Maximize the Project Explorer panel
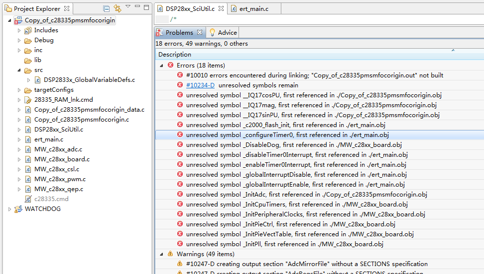 coord(146,7)
